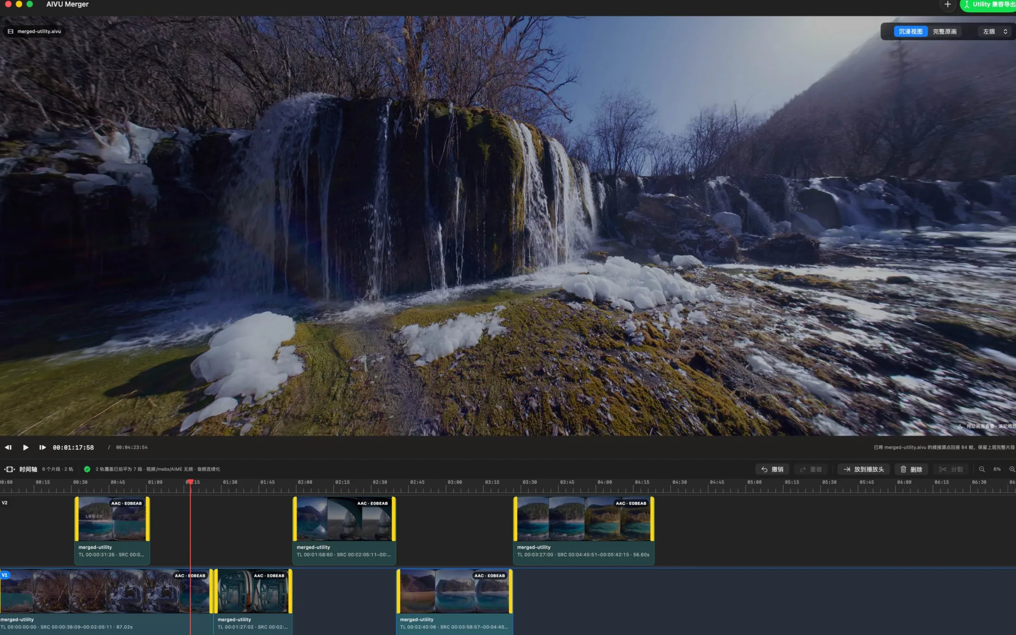Zoom out the timeline
Screen dimensions: 1016x635
pos(982,469)
